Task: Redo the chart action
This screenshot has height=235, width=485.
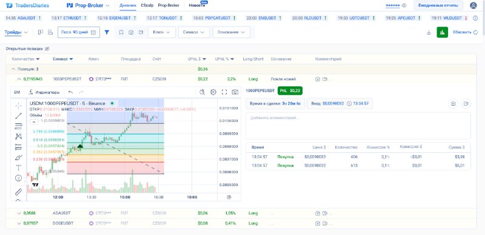Action: click(x=81, y=92)
